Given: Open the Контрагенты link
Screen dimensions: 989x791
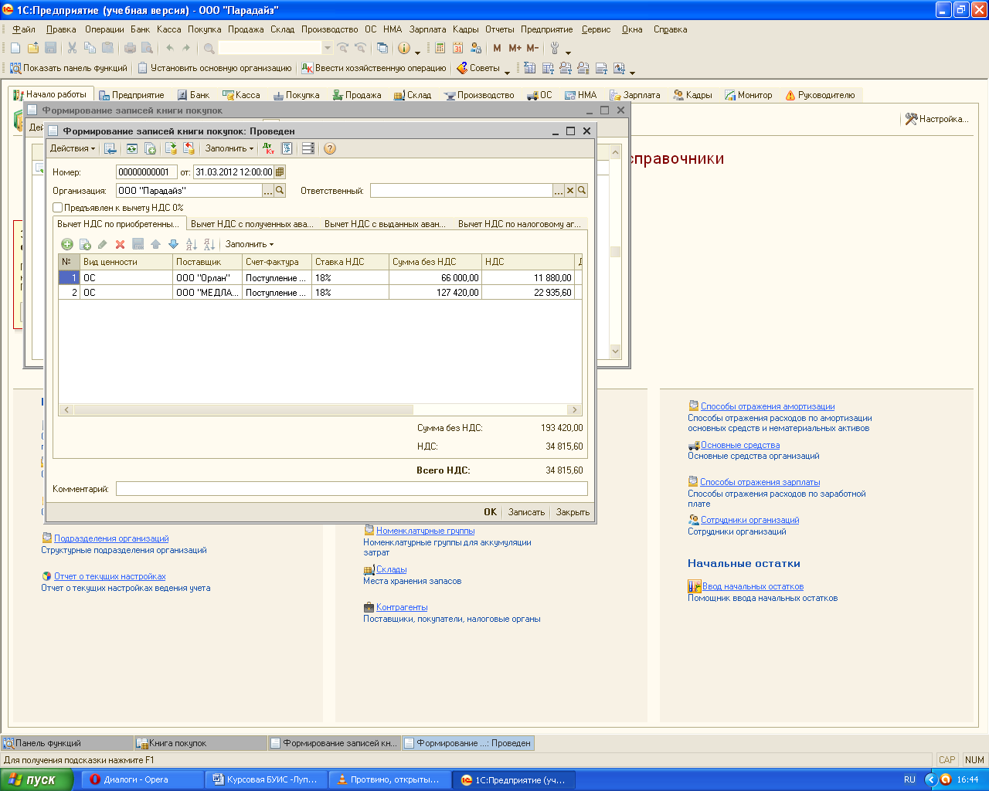Looking at the screenshot, I should [x=402, y=607].
